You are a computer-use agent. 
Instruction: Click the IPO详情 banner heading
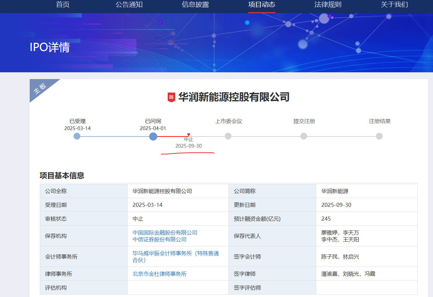click(50, 47)
